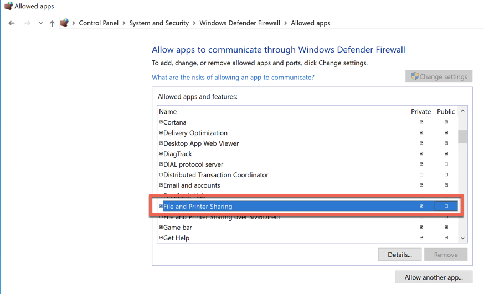Click the Remove button
The height and width of the screenshot is (294, 484).
446,255
